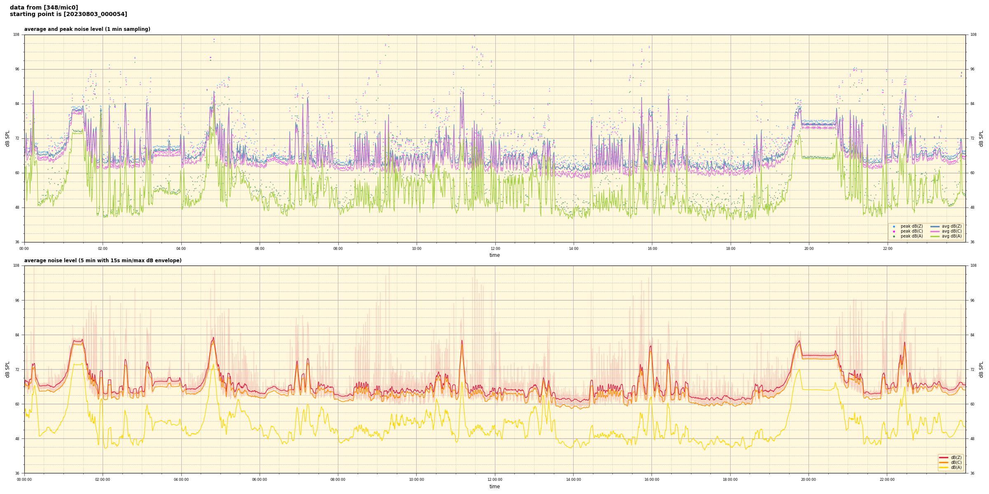Image resolution: width=989 pixels, height=494 pixels.
Task: Click red dB(Z) entry in bottom legend
Action: pyautogui.click(x=943, y=457)
